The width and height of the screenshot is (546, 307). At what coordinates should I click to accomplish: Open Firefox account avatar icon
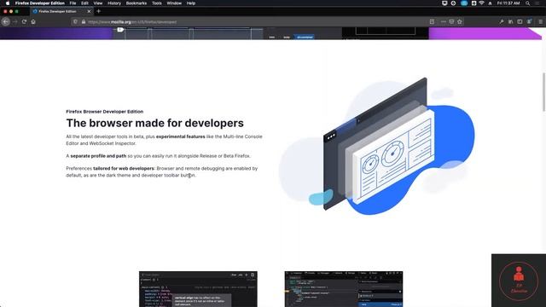pyautogui.click(x=529, y=21)
